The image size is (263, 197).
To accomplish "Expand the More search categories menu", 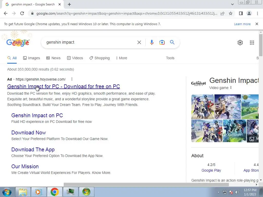I will 121,58.
